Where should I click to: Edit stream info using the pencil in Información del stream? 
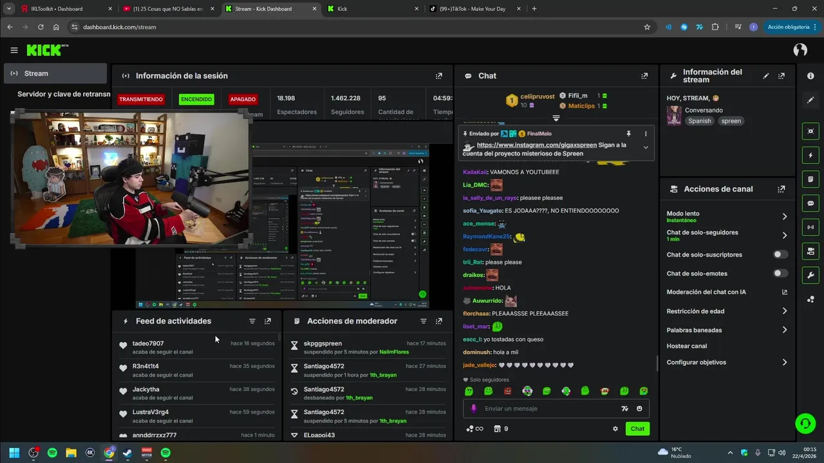[x=766, y=76]
